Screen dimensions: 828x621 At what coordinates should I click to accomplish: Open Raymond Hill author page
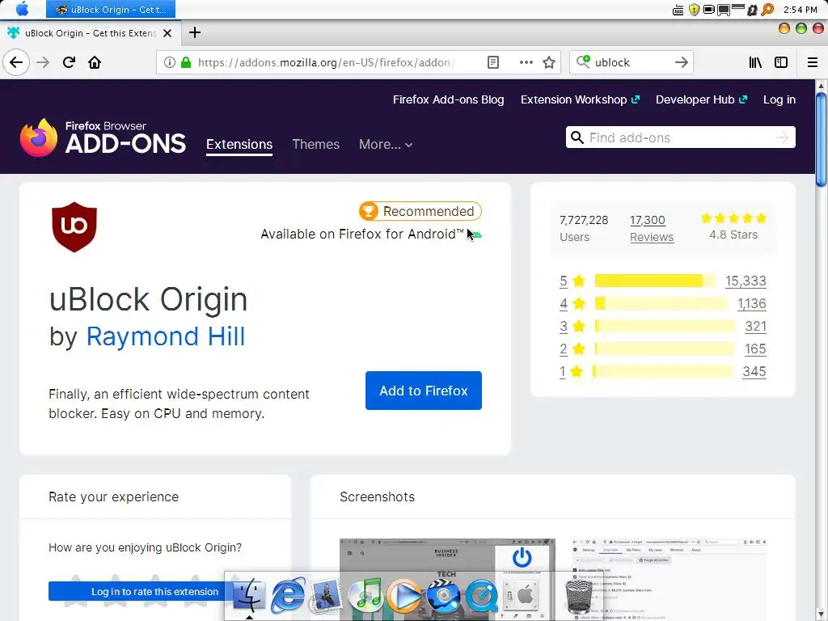165,336
